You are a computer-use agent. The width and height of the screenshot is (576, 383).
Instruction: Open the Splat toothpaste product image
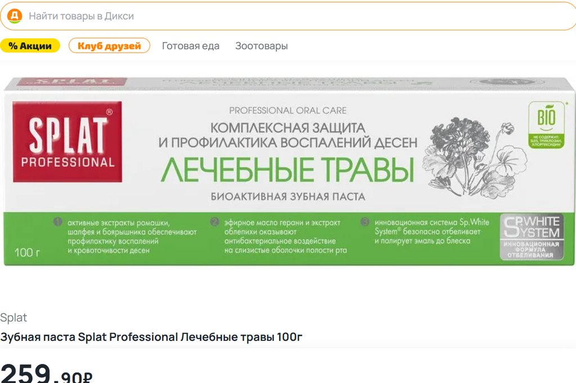click(x=289, y=171)
